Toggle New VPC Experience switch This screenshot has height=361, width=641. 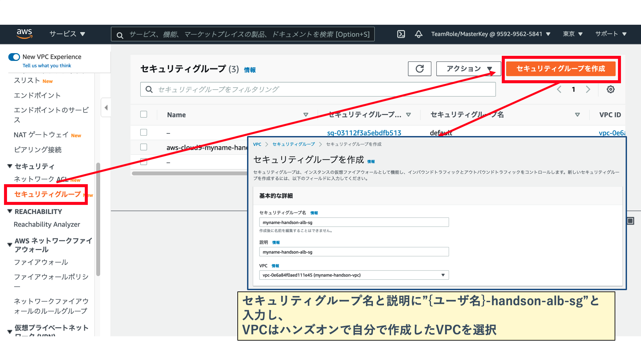[14, 57]
